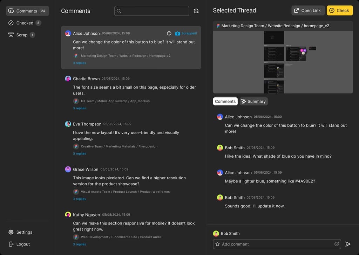The image size is (359, 255).
Task: Expand 3 replies under Eve Thompson's comment
Action: [80, 153]
